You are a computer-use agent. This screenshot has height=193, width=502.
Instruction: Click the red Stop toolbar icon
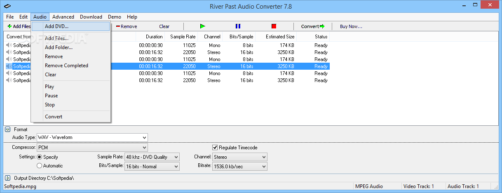click(274, 26)
